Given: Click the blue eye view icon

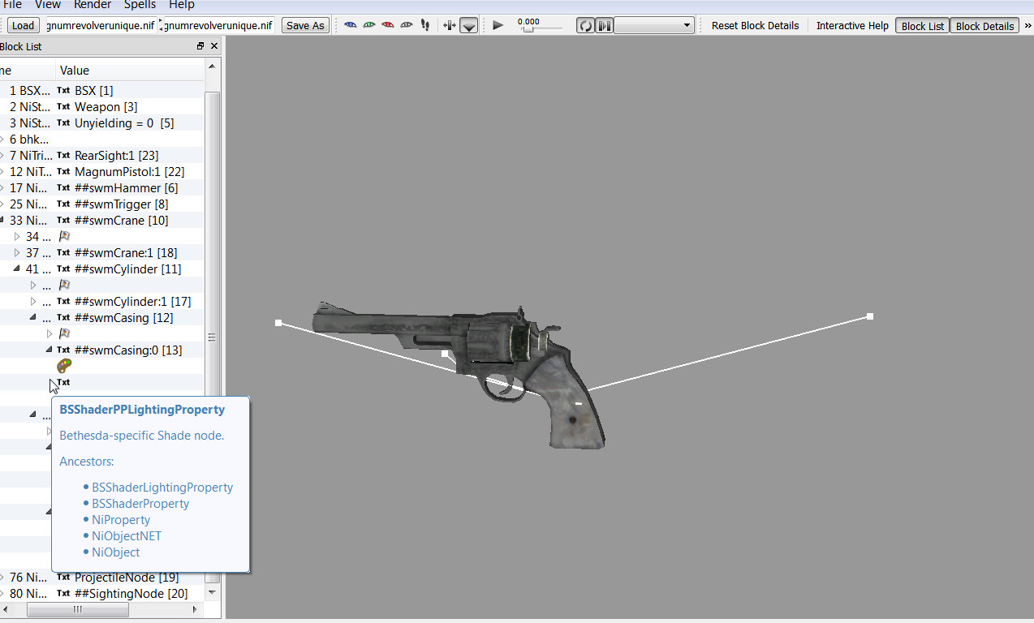Looking at the screenshot, I should coord(351,25).
